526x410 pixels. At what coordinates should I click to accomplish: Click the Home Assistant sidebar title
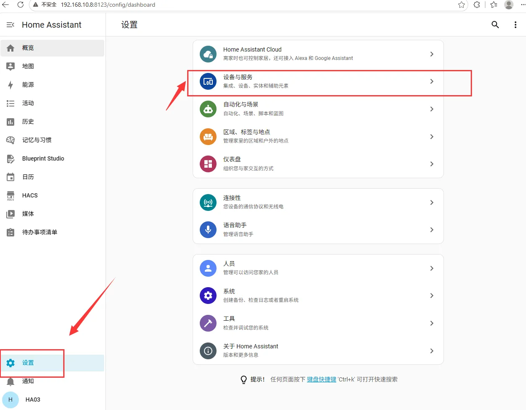pyautogui.click(x=52, y=25)
